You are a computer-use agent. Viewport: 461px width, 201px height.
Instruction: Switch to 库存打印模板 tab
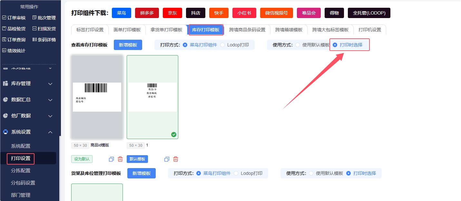[x=206, y=30]
